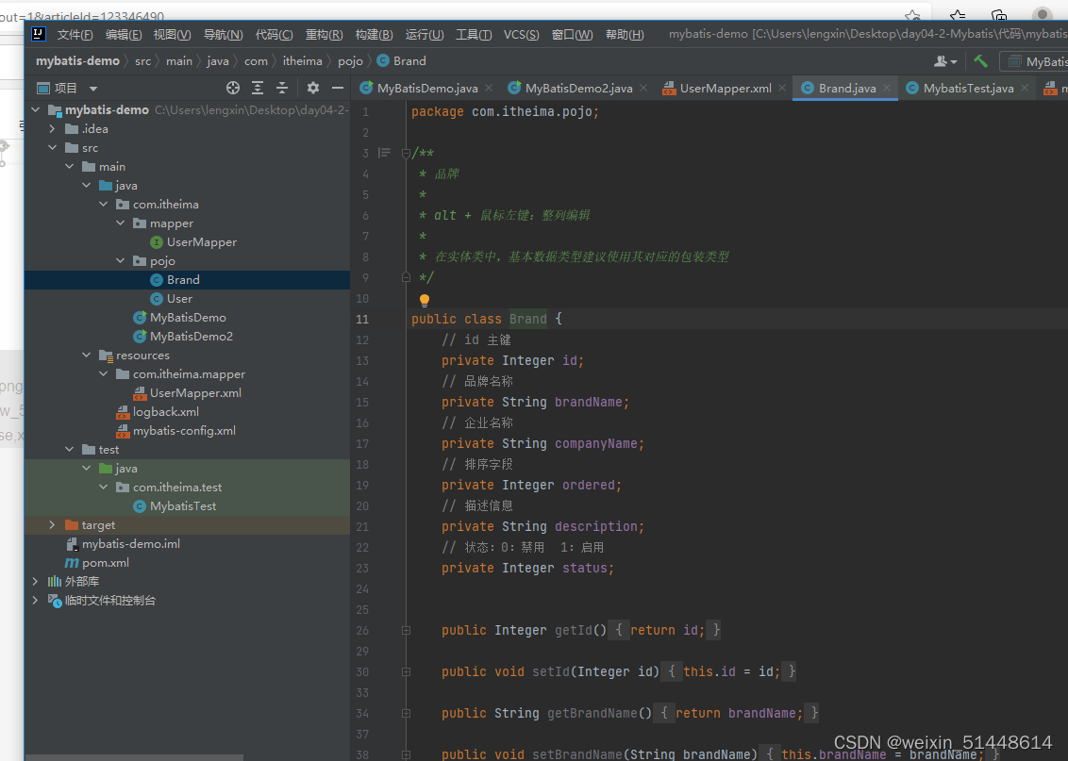
Task: Click the pojo breadcrumb in navigation bar
Action: [350, 61]
